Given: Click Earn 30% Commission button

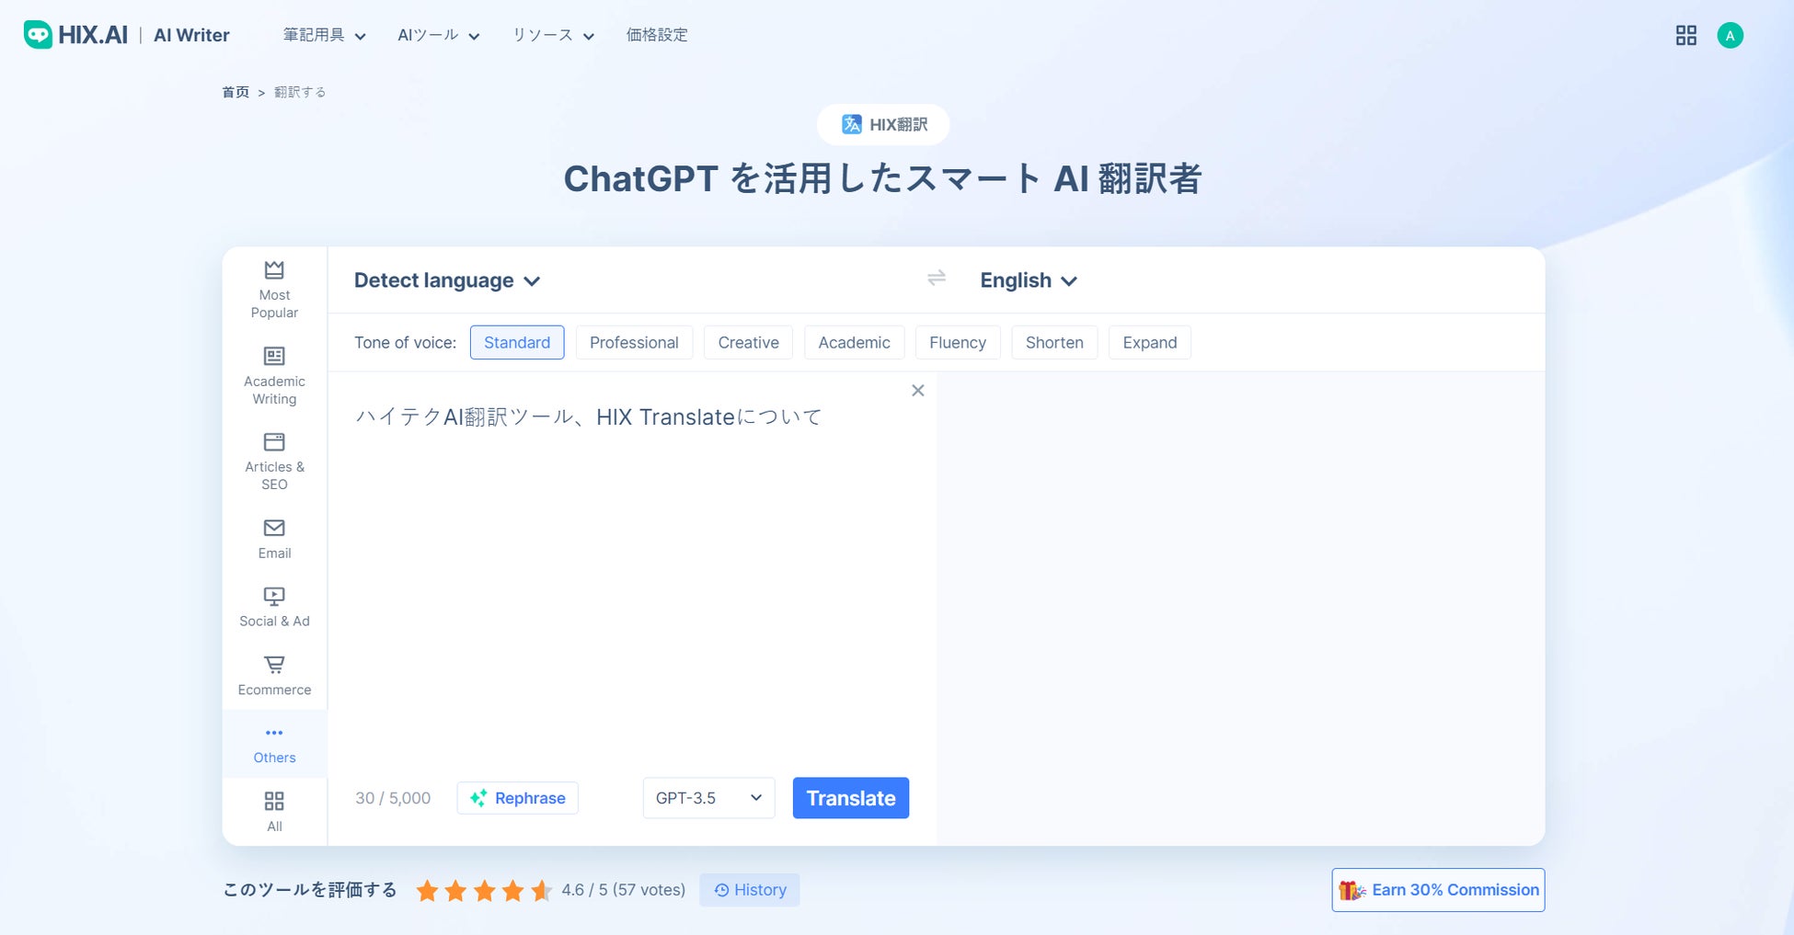Looking at the screenshot, I should pyautogui.click(x=1438, y=890).
